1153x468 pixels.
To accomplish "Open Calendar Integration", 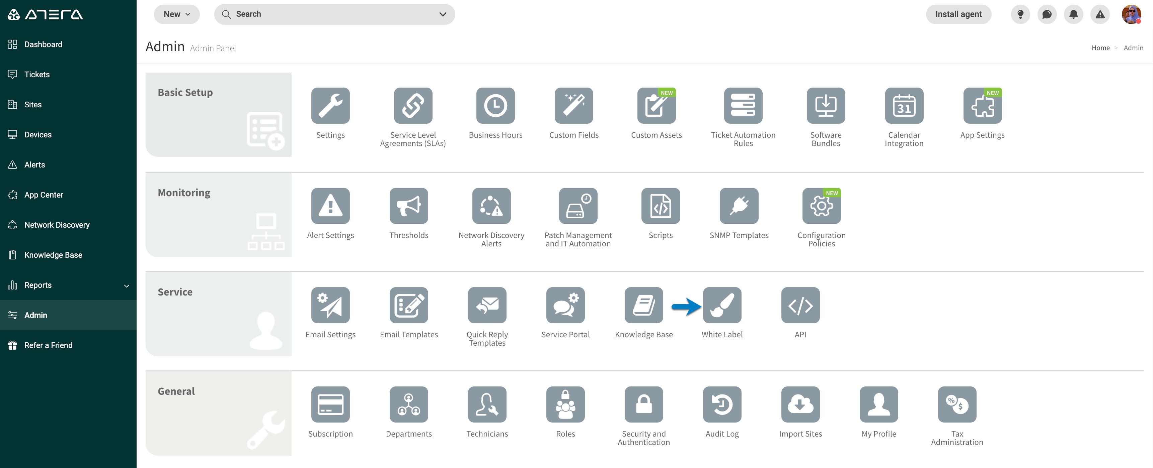I will (x=904, y=106).
